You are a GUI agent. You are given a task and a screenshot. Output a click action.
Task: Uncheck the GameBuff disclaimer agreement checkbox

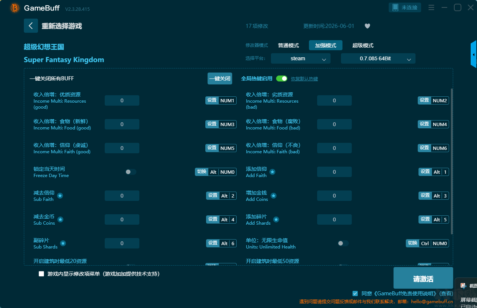point(355,293)
